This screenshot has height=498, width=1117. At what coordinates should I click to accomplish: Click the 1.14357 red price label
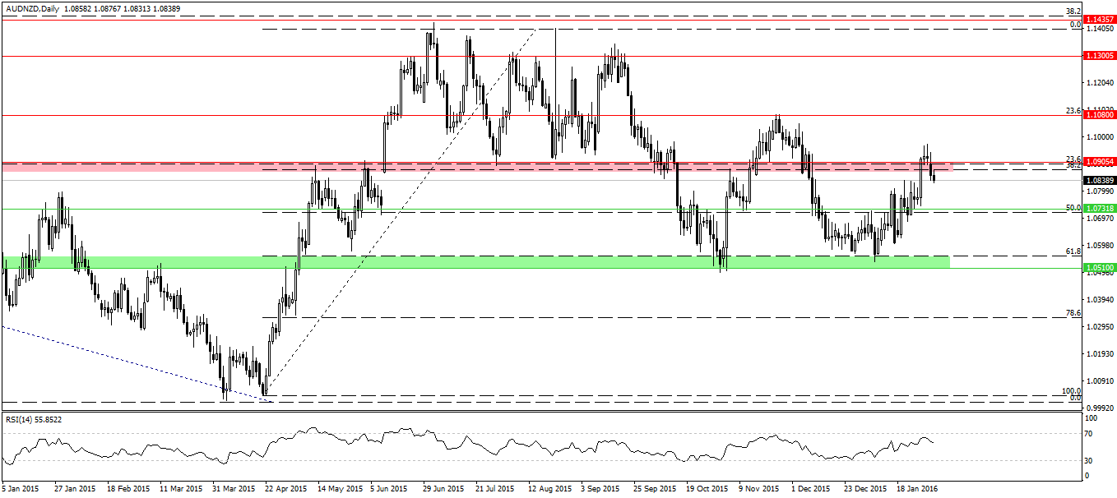point(1099,19)
